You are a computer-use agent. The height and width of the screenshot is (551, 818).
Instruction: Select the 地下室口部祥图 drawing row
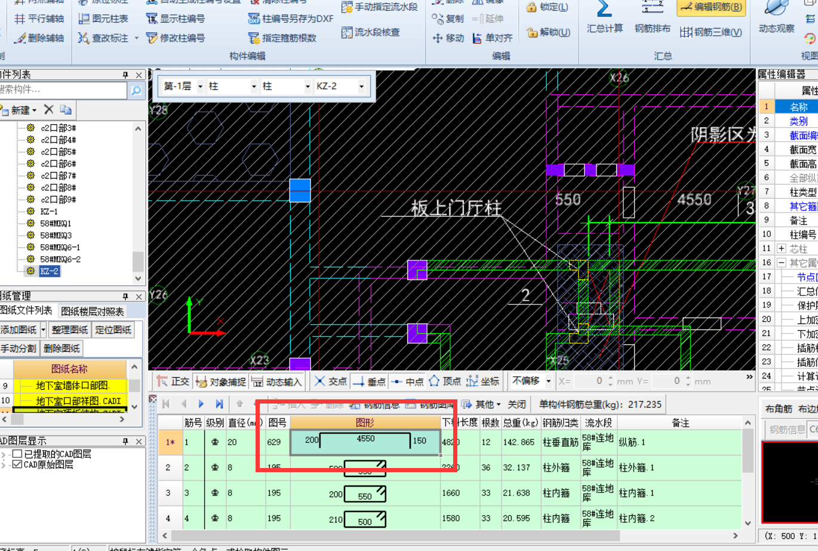(x=70, y=401)
